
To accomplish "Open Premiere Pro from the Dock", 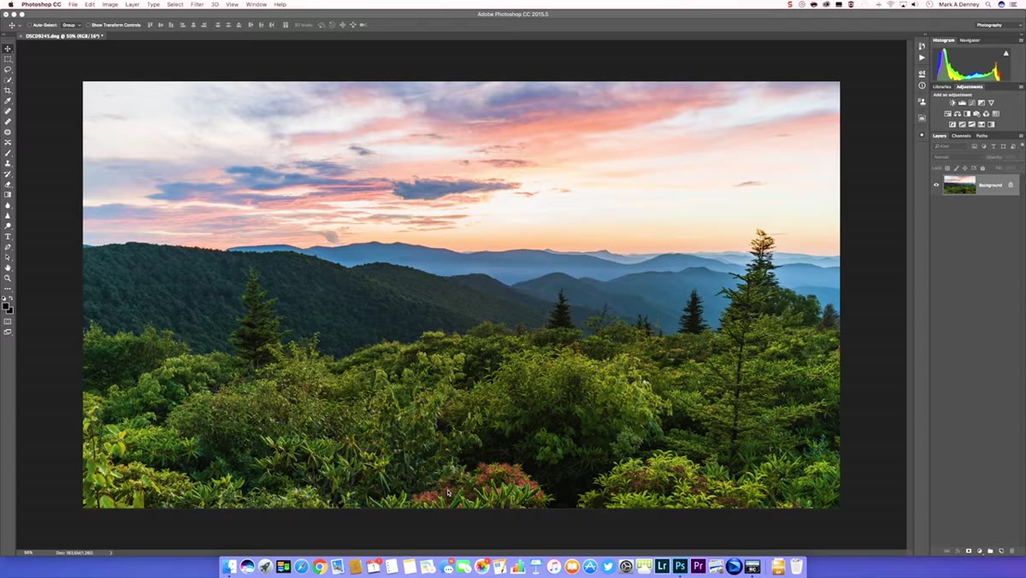I will (699, 566).
